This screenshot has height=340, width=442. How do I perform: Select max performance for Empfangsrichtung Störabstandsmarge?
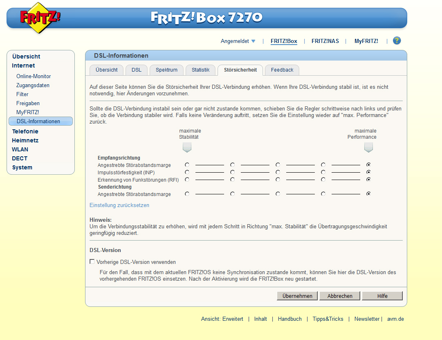tap(368, 165)
